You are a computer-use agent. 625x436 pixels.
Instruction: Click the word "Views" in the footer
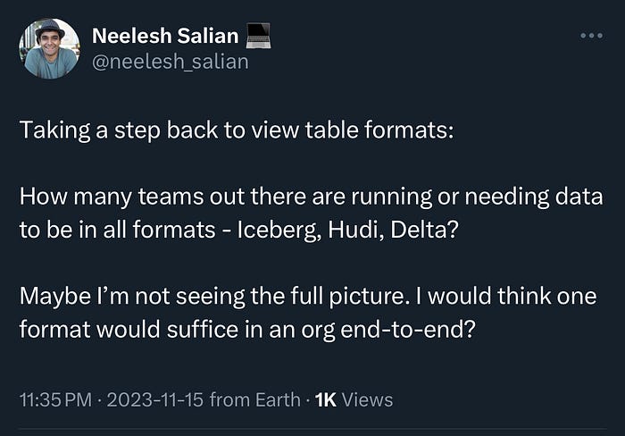[x=366, y=399]
